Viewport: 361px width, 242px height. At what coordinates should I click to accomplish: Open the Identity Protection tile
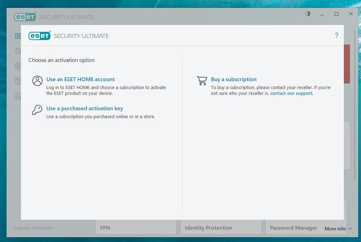coord(221,227)
